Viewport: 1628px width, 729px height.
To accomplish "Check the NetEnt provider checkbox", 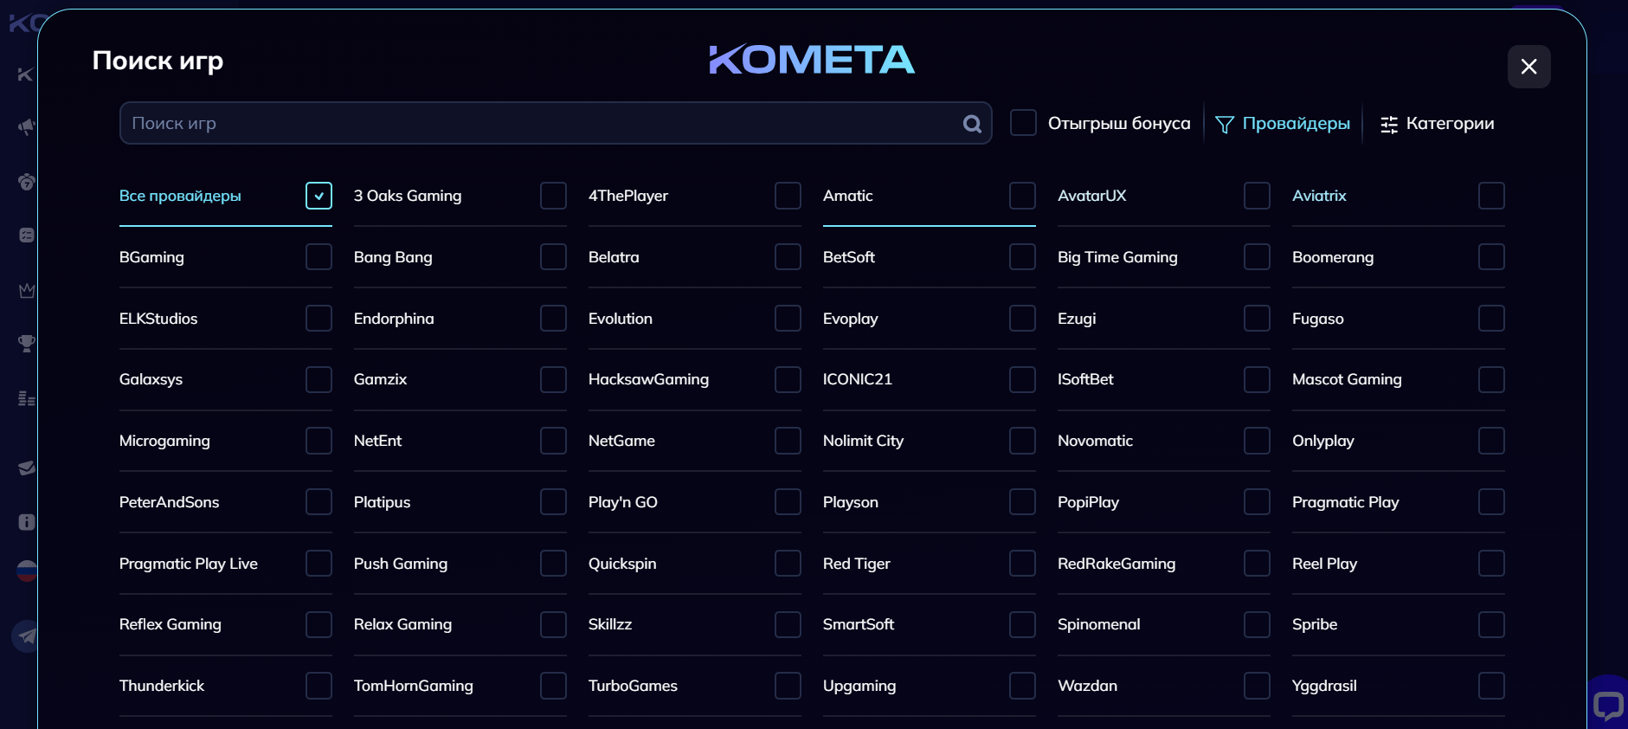I will coord(553,441).
